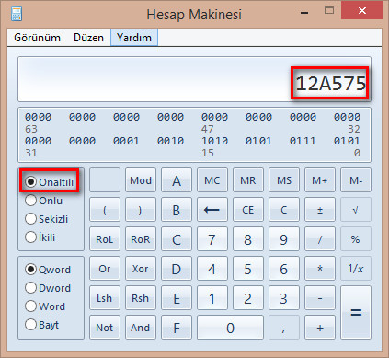Click the 1/x reciprocal button
The width and height of the screenshot is (389, 358).
[356, 269]
